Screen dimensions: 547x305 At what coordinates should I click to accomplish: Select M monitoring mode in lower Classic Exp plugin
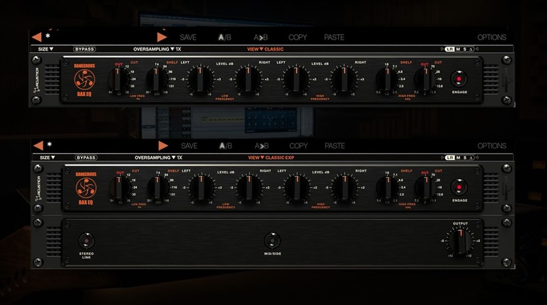459,158
